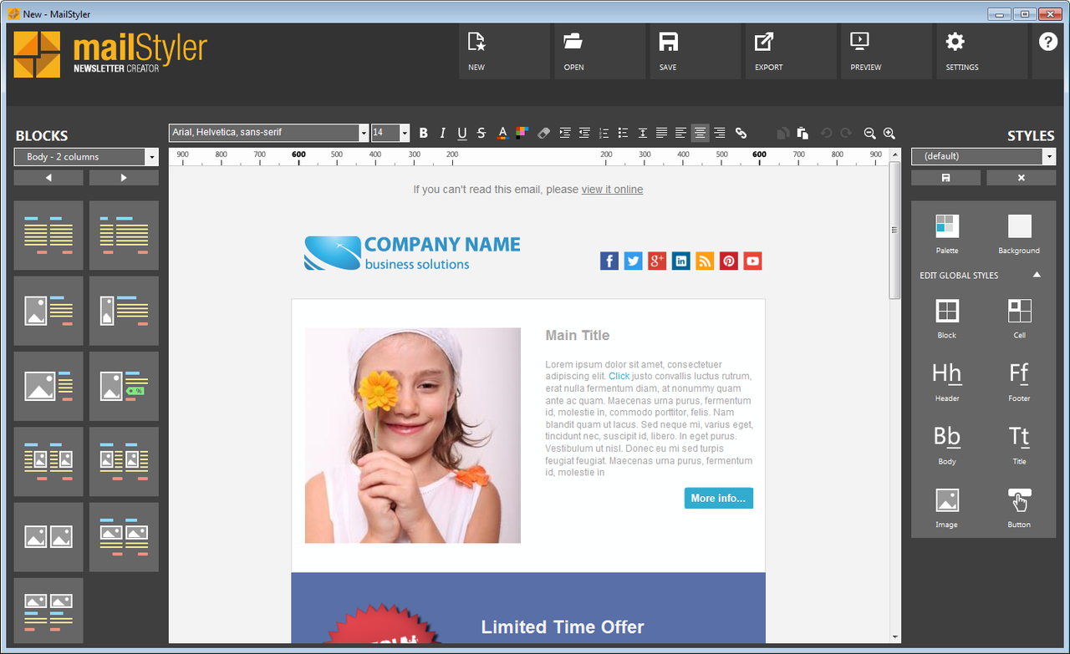Edit global Header style
1070x654 pixels.
[x=947, y=381]
